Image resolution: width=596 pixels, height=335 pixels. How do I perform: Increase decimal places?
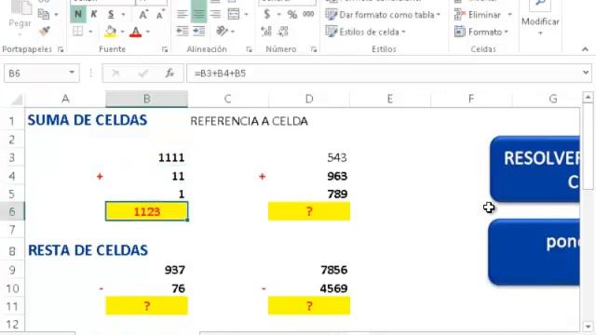point(266,31)
